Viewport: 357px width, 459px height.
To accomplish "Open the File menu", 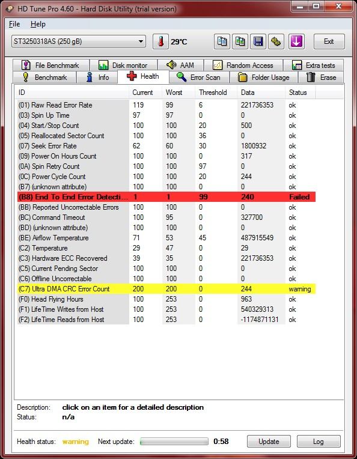I will coord(14,24).
